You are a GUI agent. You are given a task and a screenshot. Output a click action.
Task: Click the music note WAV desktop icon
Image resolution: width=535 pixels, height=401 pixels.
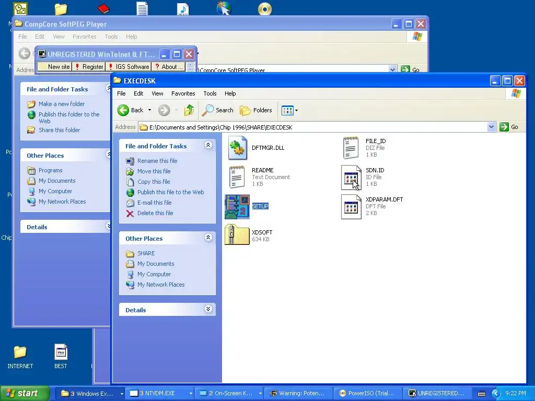pyautogui.click(x=183, y=8)
